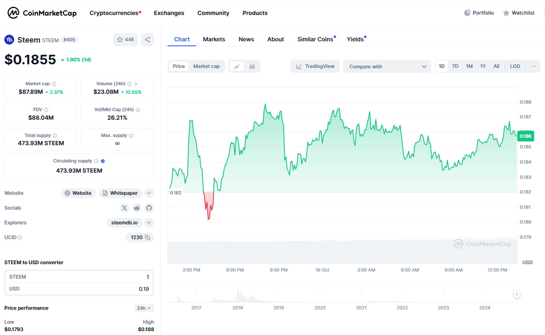This screenshot has width=545, height=335.
Task: Click the Low $0.1793 value
Action: (x=14, y=329)
